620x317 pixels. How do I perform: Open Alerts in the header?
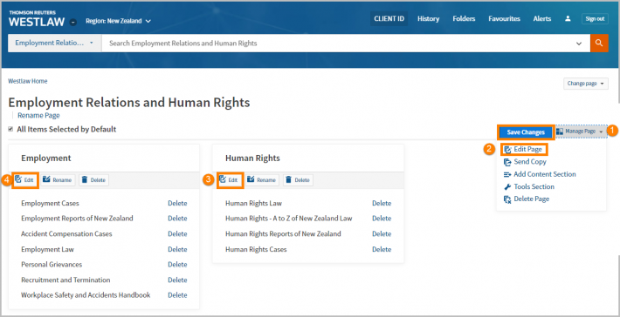coord(542,18)
